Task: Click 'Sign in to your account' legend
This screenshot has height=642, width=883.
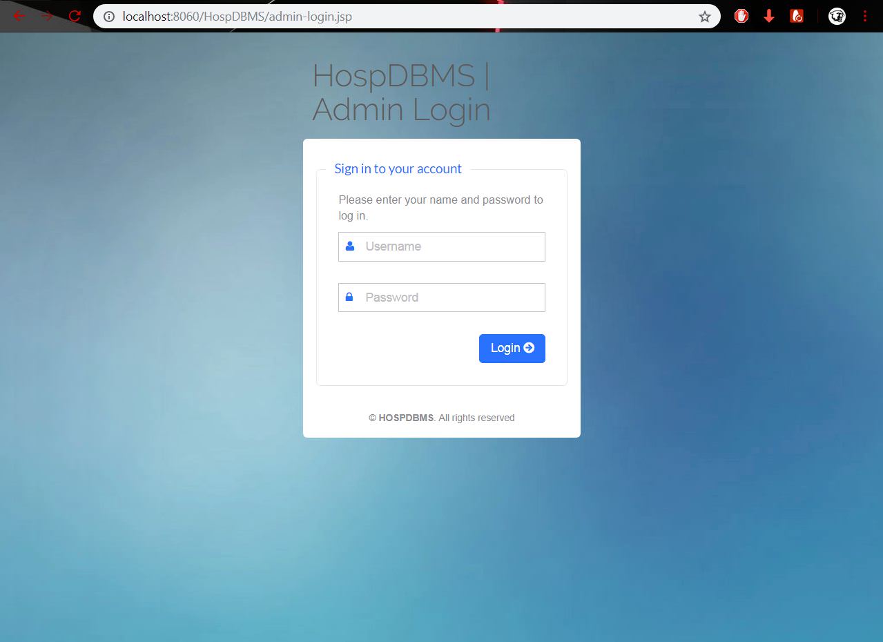Action: 398,169
